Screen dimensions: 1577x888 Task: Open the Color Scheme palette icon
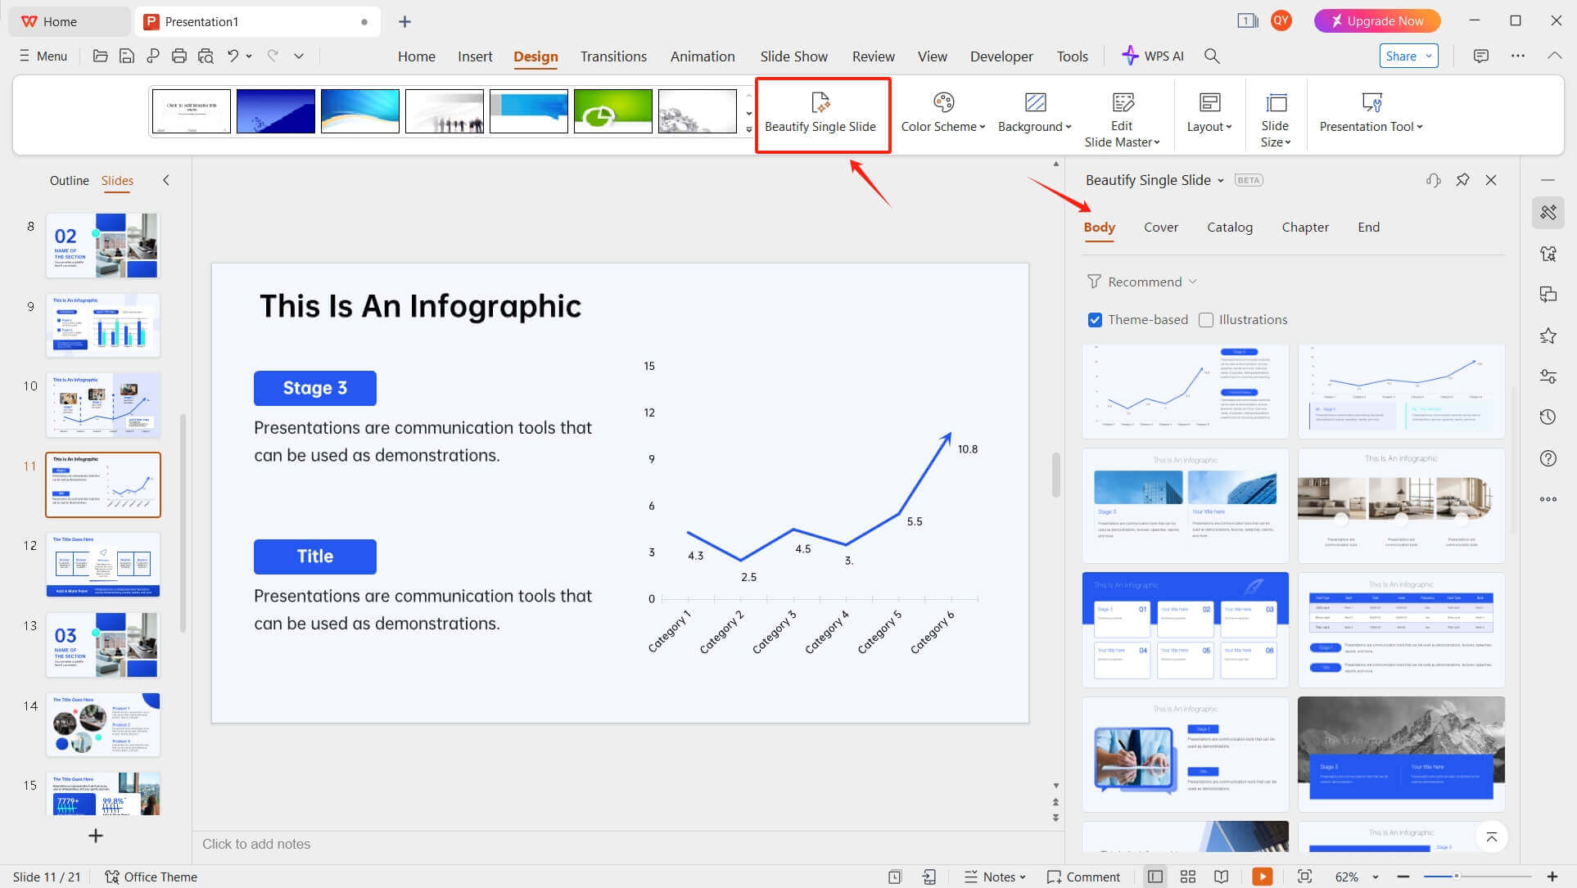(x=943, y=102)
